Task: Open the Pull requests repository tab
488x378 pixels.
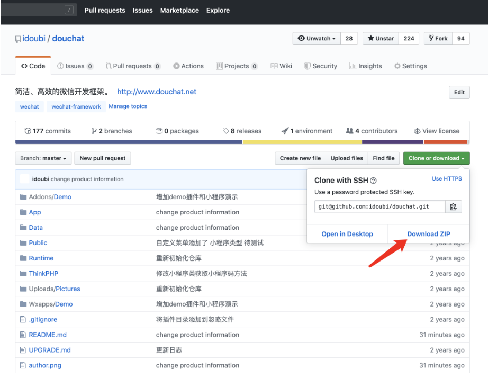Action: (133, 66)
